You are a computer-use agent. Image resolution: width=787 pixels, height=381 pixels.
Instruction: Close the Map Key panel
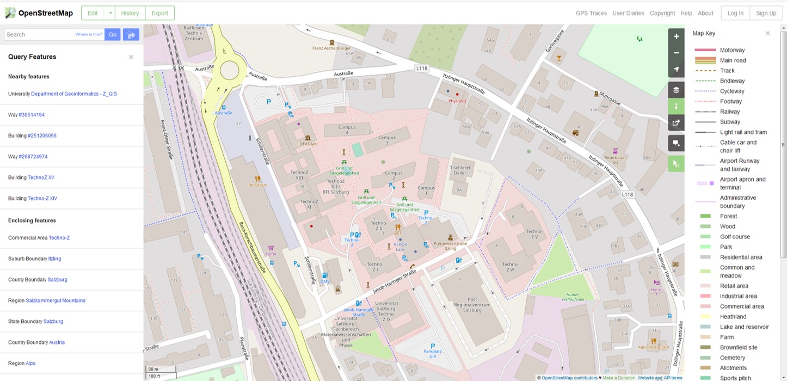pyautogui.click(x=767, y=33)
